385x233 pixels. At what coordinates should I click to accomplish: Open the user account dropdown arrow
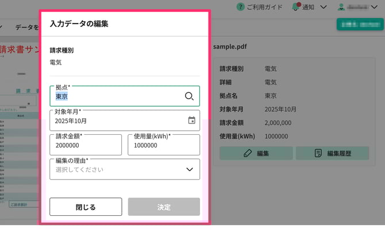[x=378, y=7]
